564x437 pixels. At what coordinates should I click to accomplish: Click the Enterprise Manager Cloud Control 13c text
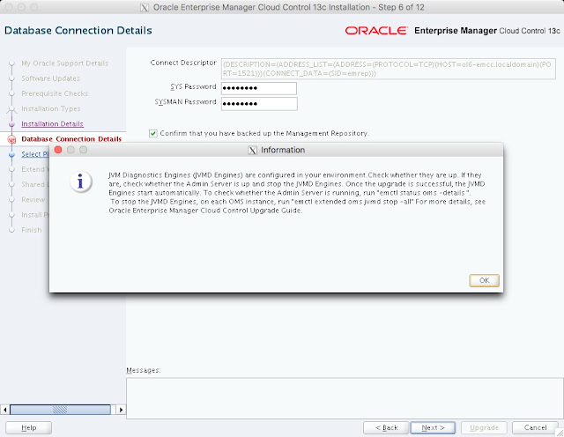tap(487, 31)
